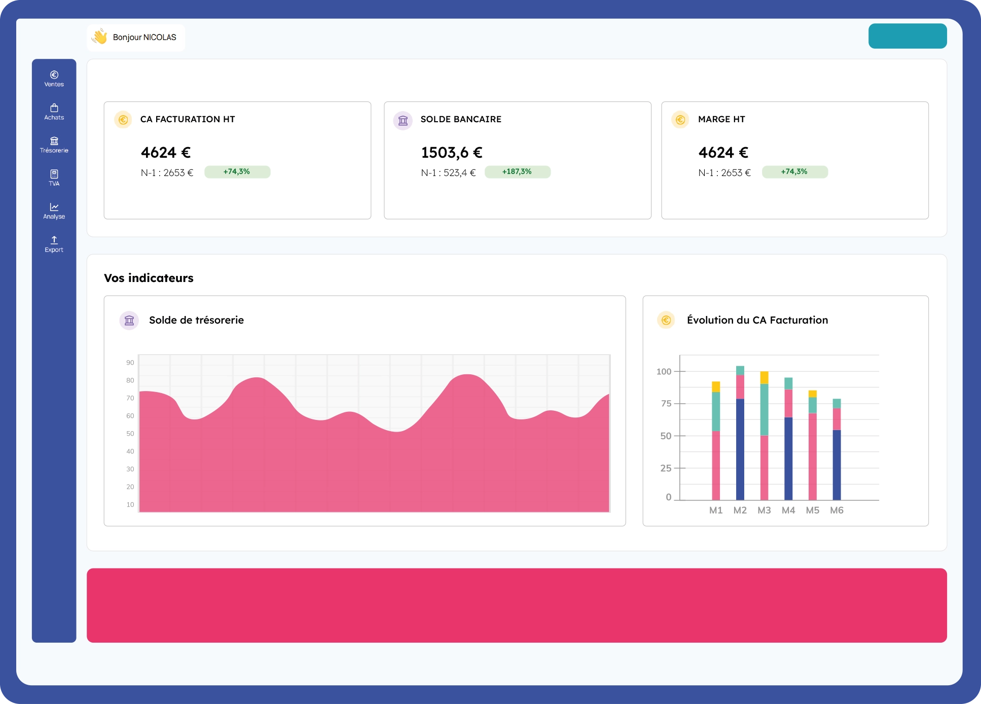This screenshot has width=981, height=704.
Task: Click the +187,3% green badge
Action: click(x=517, y=172)
